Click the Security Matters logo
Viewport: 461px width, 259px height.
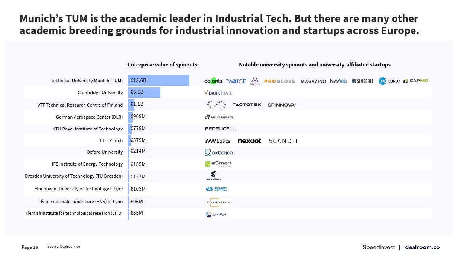[216, 189]
